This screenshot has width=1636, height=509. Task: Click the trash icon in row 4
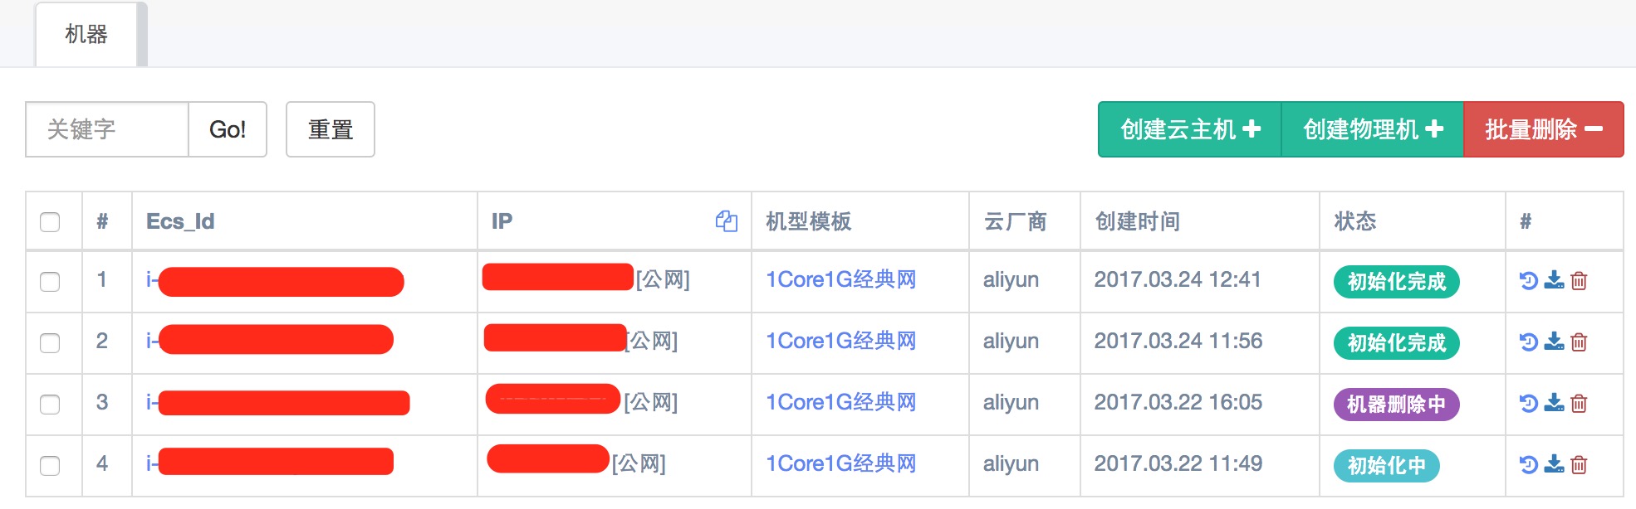1579,465
